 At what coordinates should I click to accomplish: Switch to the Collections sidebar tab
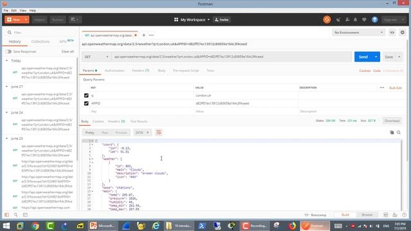[x=40, y=42]
